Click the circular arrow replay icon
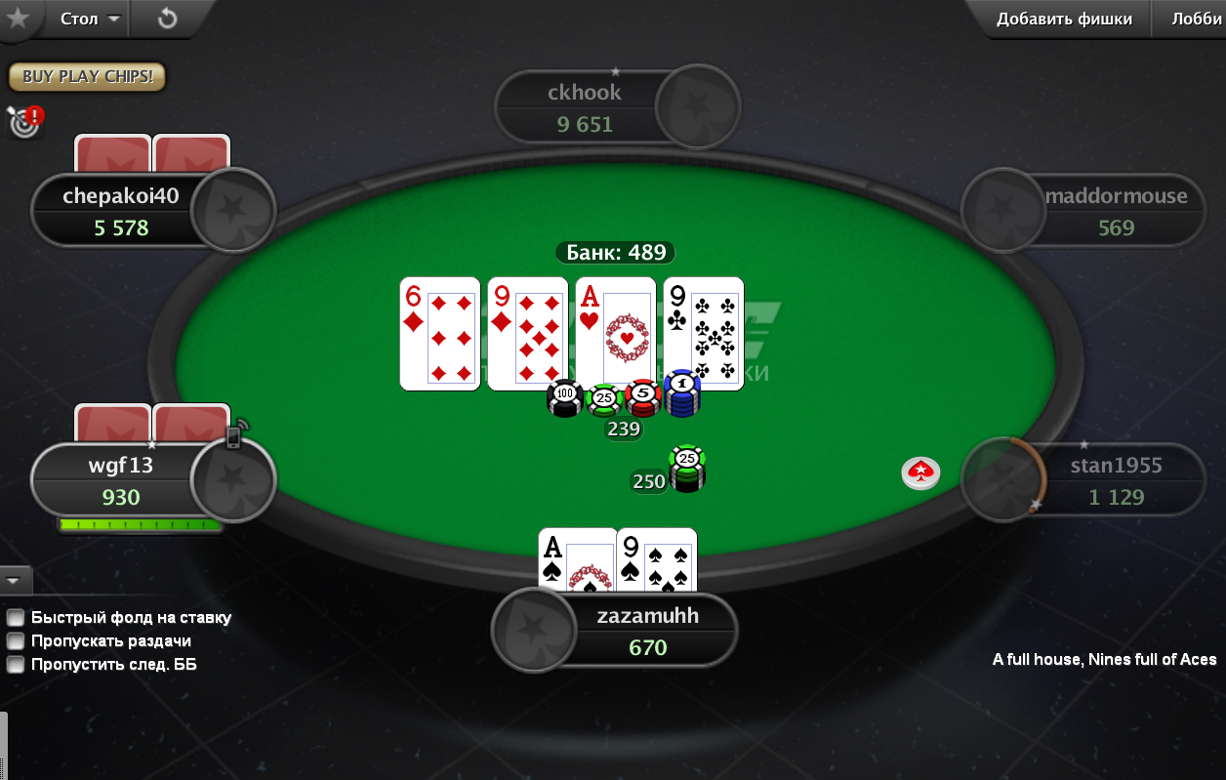 [167, 19]
